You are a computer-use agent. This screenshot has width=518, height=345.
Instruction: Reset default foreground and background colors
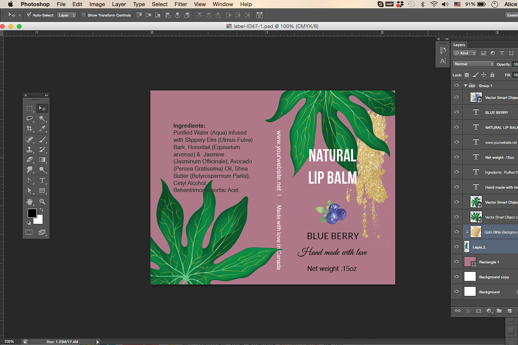tap(29, 223)
